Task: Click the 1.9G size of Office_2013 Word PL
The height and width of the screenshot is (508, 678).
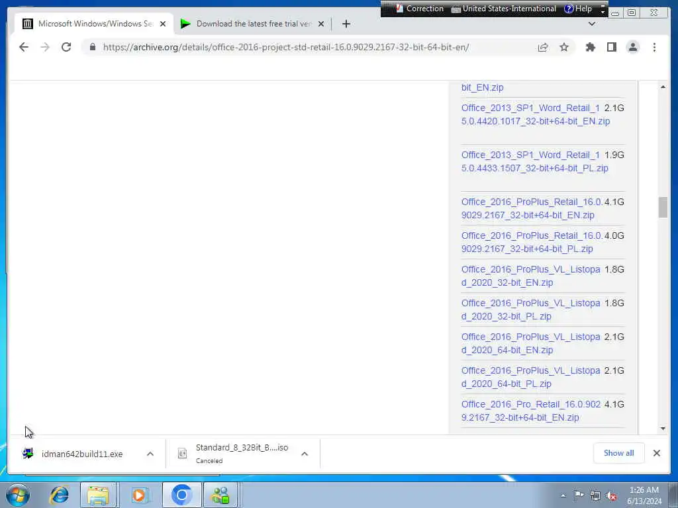Action: point(614,155)
